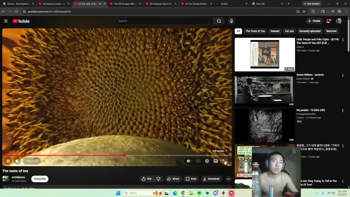Open My people TS Eliot thumbnail
The width and height of the screenshot is (350, 197).
(265, 125)
